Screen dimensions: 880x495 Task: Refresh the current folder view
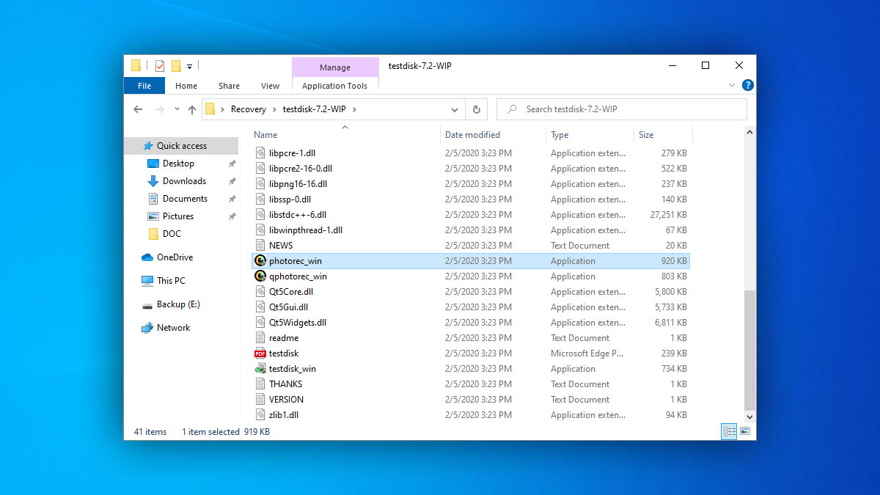[x=476, y=109]
